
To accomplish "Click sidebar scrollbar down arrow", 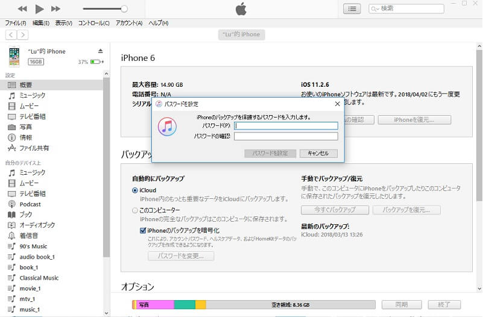I will click(x=106, y=313).
